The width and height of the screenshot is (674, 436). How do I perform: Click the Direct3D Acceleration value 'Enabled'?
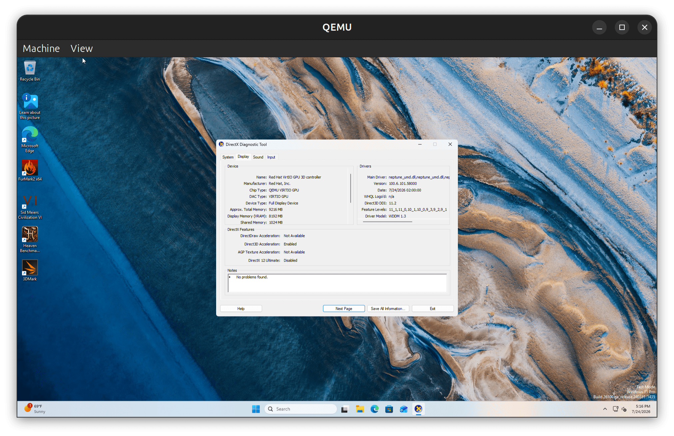290,244
